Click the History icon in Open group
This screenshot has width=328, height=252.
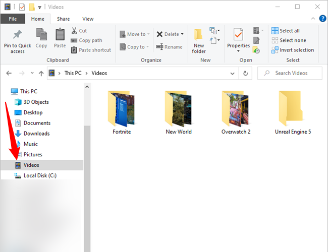(x=256, y=50)
